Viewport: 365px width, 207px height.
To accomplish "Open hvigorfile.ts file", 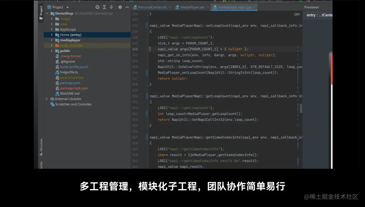I will pos(69,72).
